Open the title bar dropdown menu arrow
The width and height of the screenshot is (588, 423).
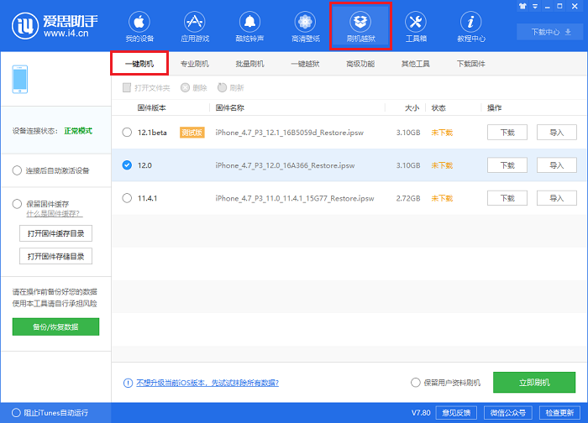[535, 7]
